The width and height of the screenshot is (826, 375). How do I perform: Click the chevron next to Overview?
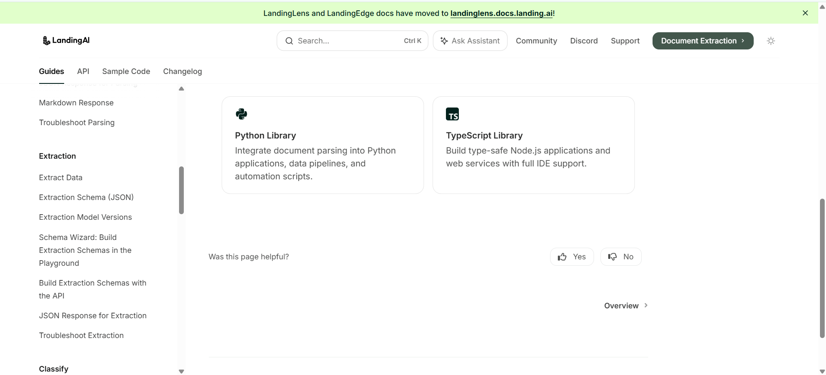(x=646, y=305)
